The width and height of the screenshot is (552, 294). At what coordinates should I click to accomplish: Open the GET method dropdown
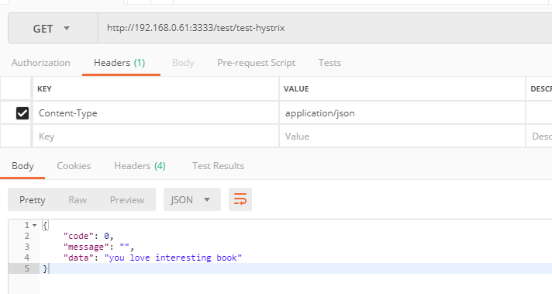[53, 28]
